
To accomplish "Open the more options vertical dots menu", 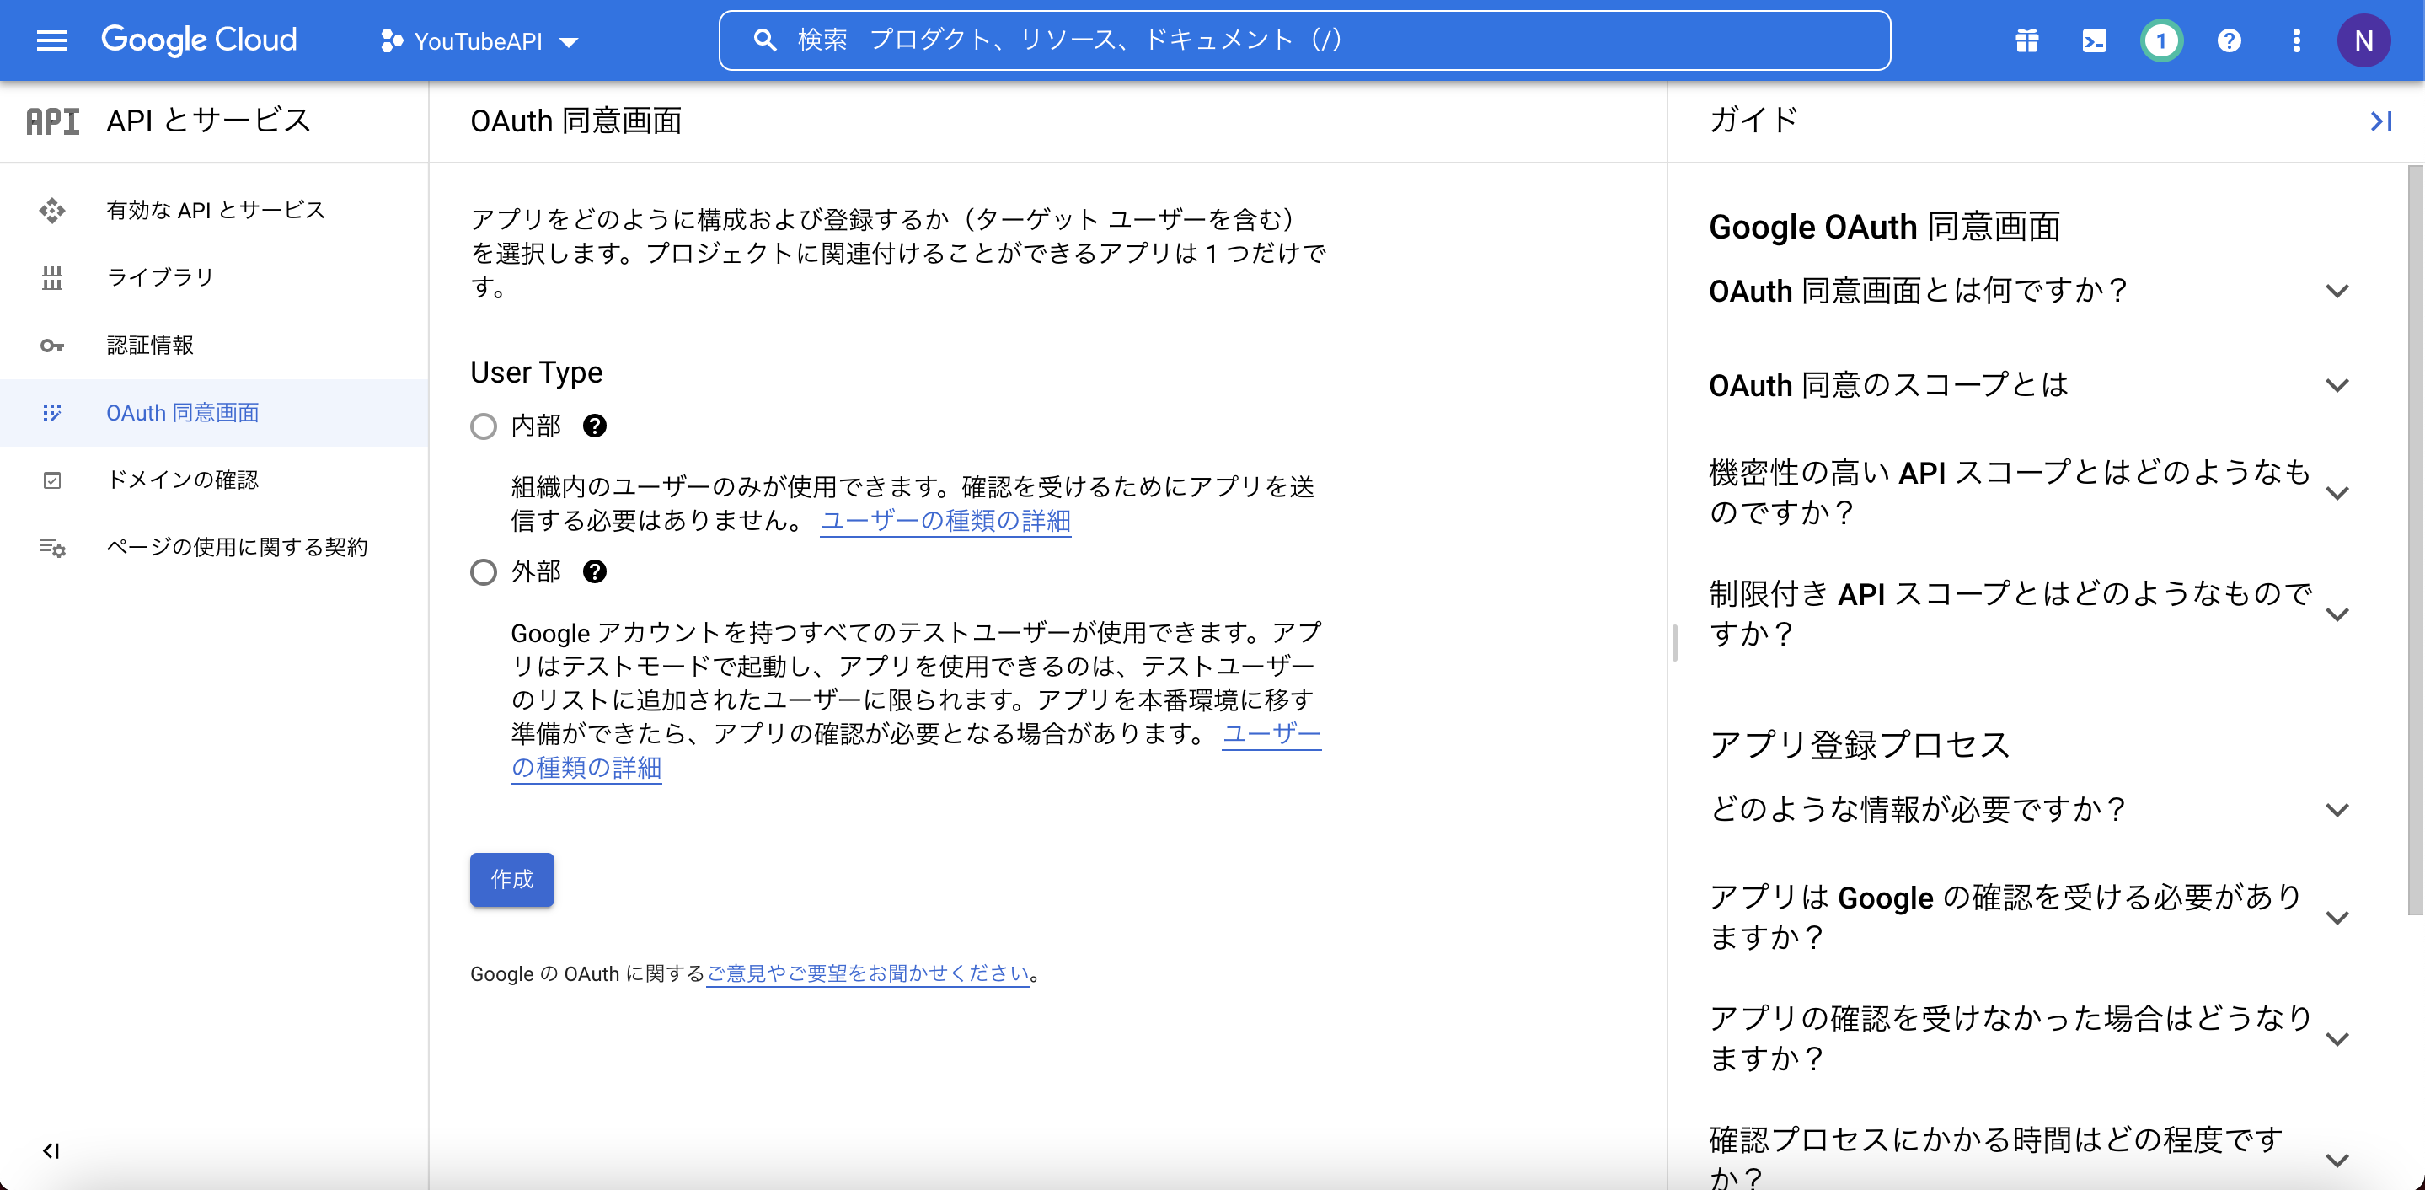I will [2297, 40].
